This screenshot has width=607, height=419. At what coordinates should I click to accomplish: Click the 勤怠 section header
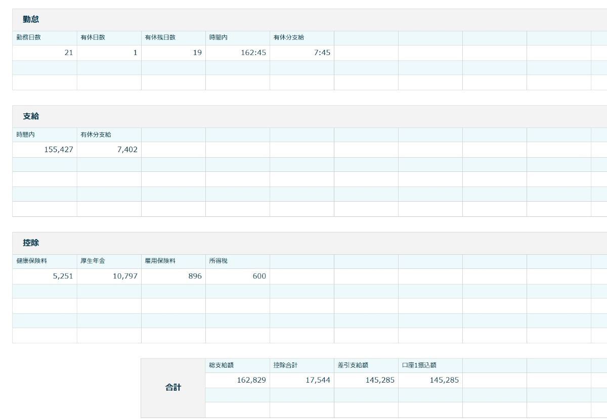tap(31, 20)
